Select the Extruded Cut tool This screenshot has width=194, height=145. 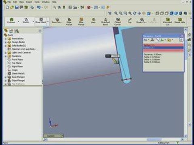pos(167,21)
